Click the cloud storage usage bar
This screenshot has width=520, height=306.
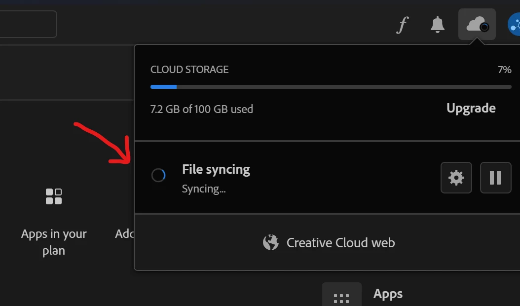pos(331,87)
